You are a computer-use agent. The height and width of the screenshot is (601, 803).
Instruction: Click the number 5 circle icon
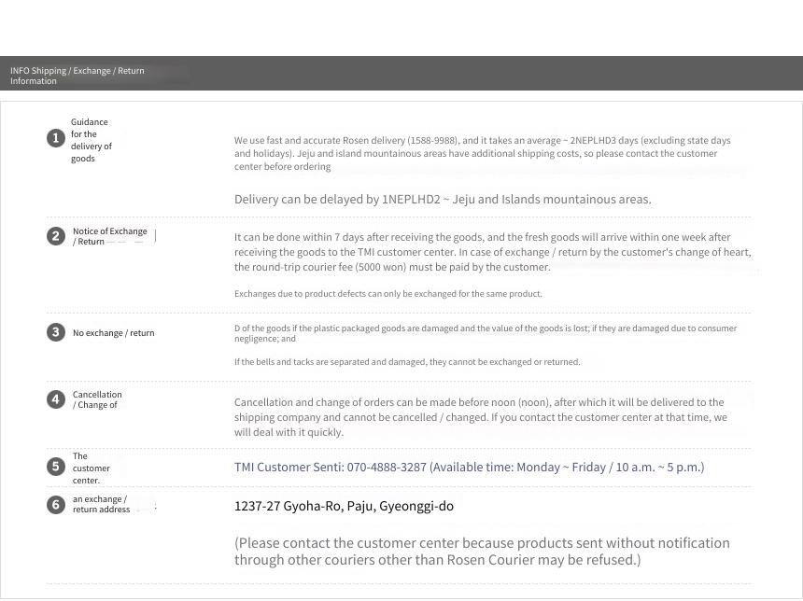point(56,467)
